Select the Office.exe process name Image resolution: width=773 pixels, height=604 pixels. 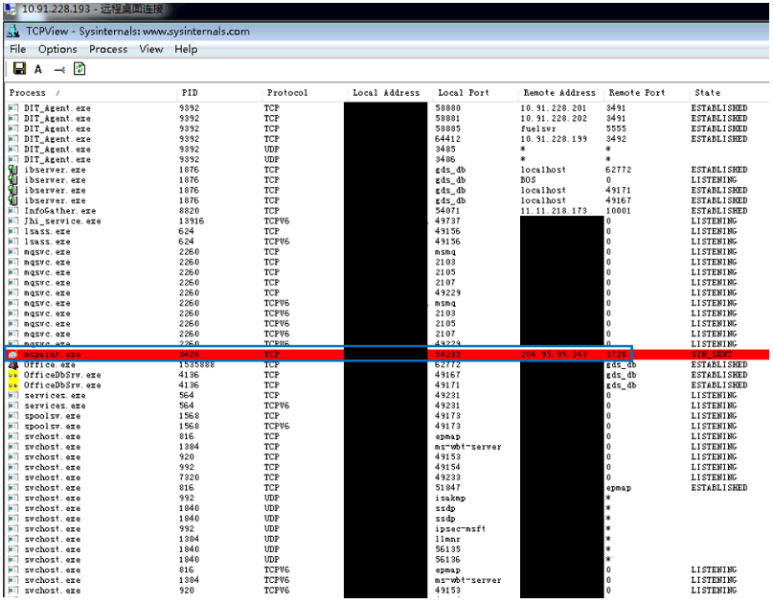(50, 364)
